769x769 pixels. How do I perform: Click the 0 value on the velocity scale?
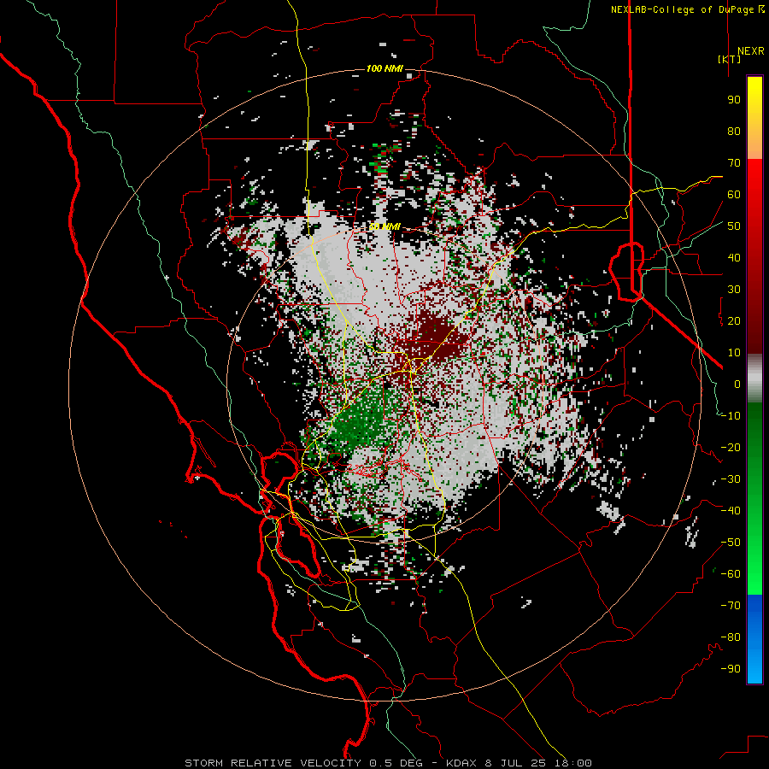pos(737,384)
